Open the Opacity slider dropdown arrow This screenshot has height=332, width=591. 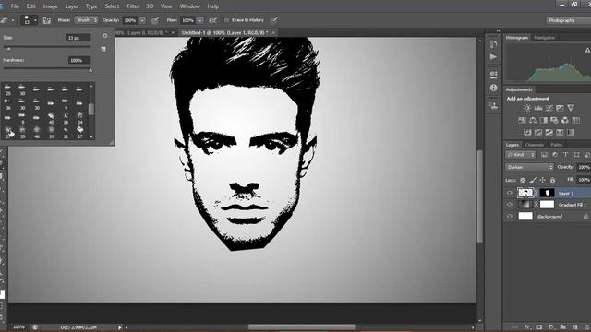click(x=142, y=20)
